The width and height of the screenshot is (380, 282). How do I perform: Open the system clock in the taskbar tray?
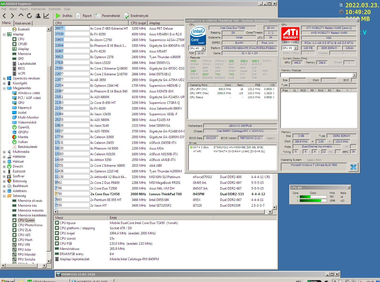370,281
